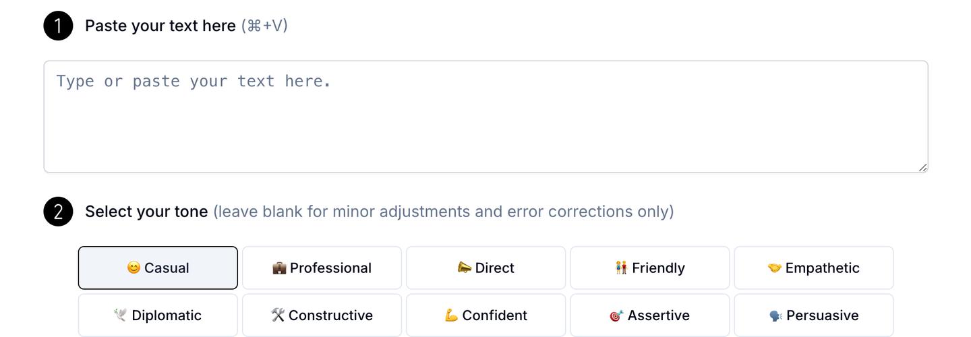Select the Casual tone button
This screenshot has width=971, height=337.
point(158,268)
